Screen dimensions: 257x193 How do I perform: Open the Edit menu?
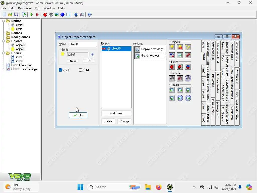point(12,8)
